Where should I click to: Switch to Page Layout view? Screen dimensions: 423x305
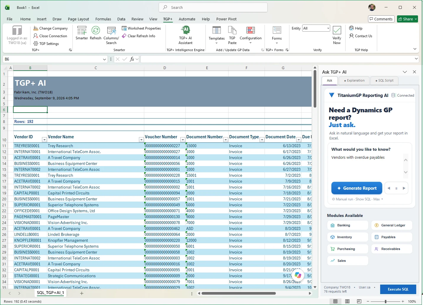click(347, 301)
